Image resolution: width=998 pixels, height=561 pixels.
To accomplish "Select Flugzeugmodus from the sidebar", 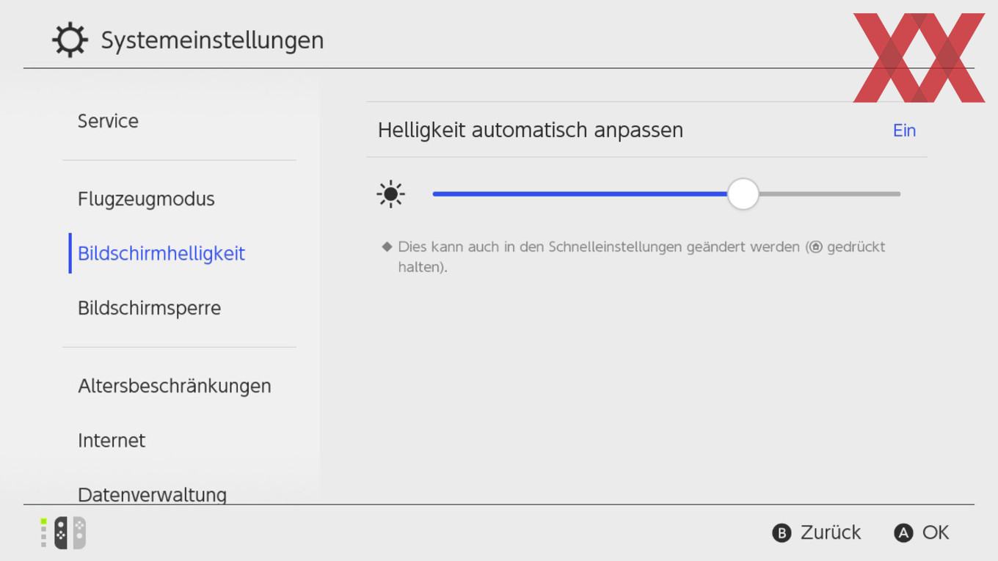I will pos(146,199).
